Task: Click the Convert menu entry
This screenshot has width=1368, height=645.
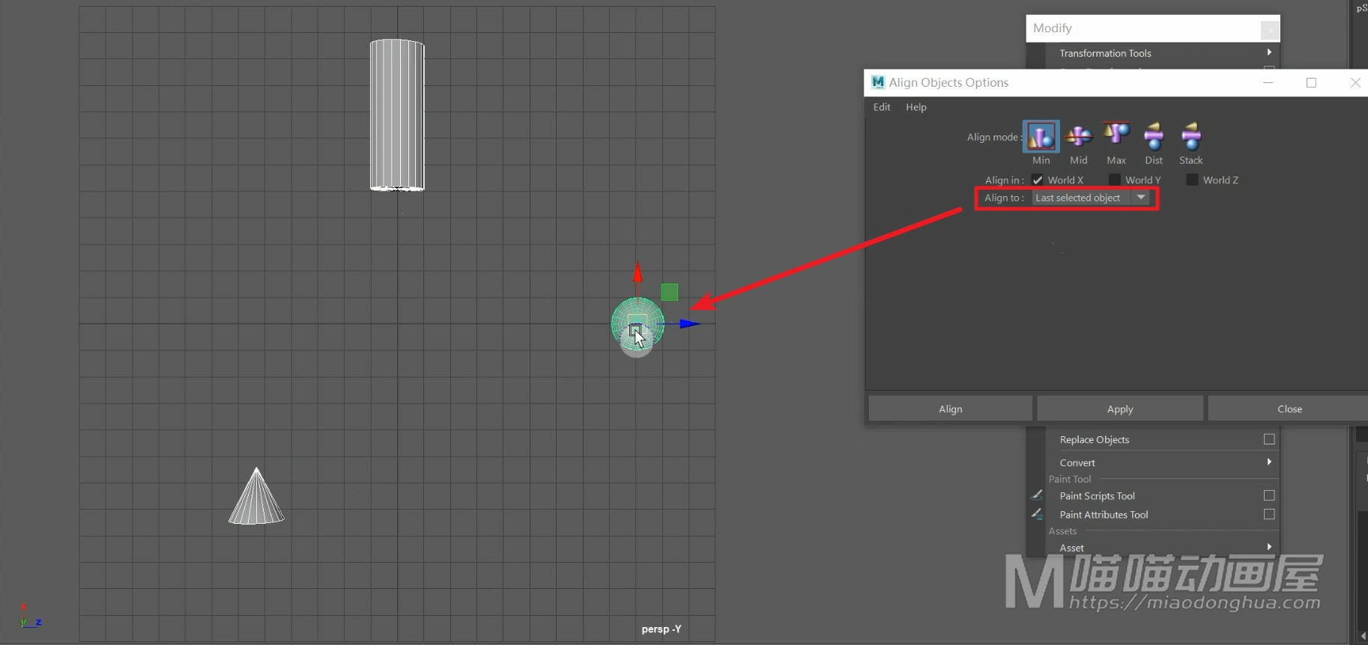Action: (1077, 462)
